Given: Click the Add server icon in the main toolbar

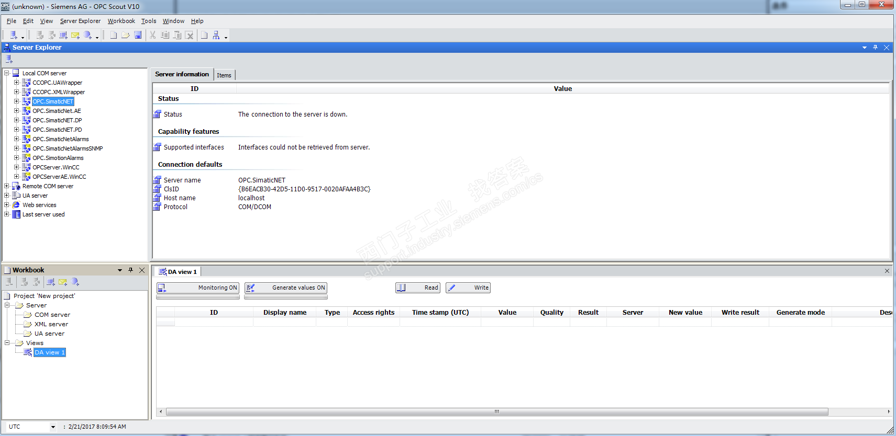Looking at the screenshot, I should 14,35.
